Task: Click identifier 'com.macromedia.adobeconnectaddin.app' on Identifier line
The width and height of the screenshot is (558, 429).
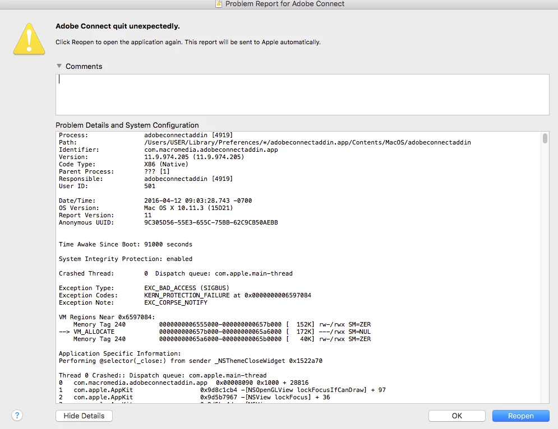Action: pyautogui.click(x=211, y=150)
